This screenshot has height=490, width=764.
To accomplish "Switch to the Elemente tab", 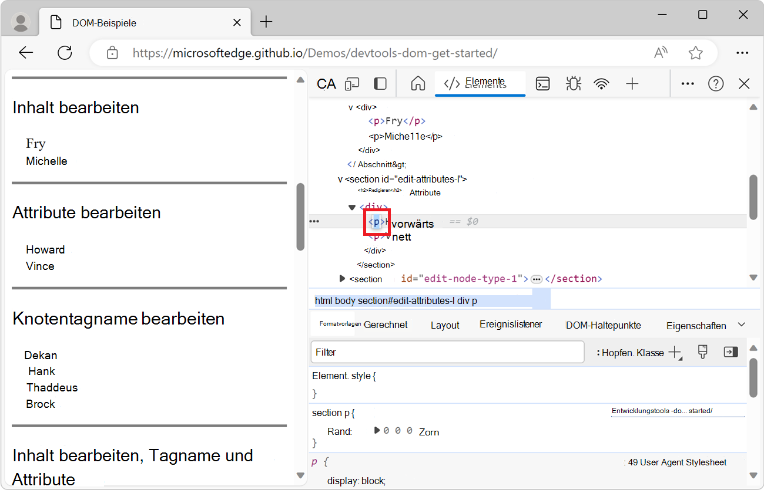I will coord(480,83).
